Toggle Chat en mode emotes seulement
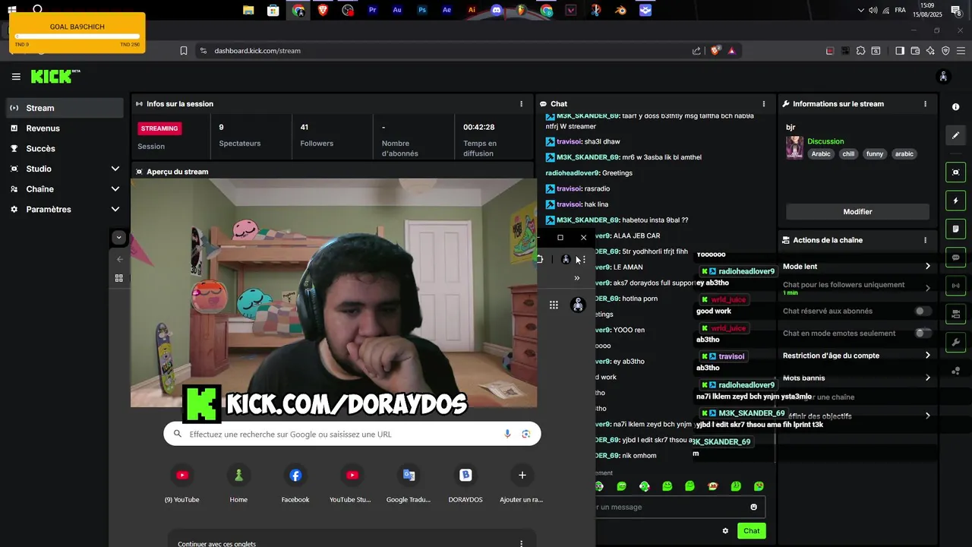The image size is (972, 547). (x=923, y=333)
